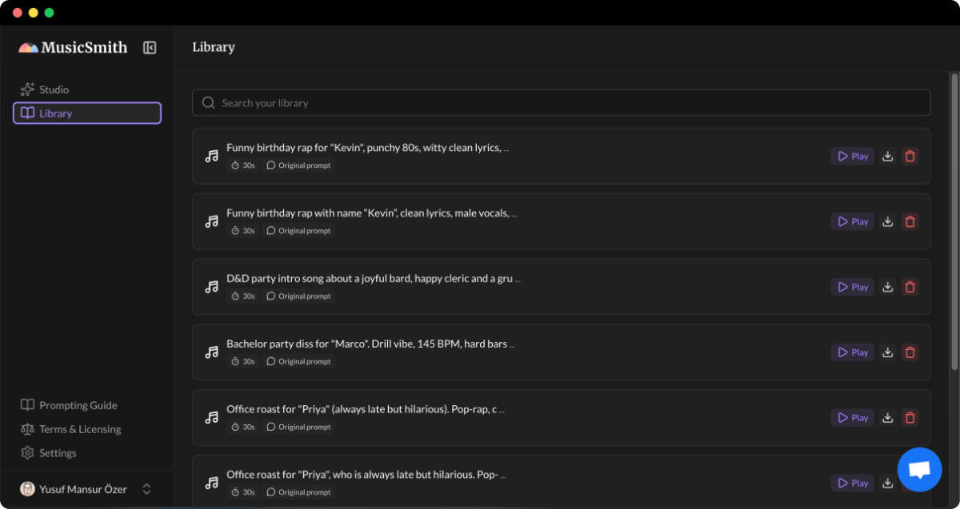960x509 pixels.
Task: Open Settings in the sidebar
Action: pos(58,453)
